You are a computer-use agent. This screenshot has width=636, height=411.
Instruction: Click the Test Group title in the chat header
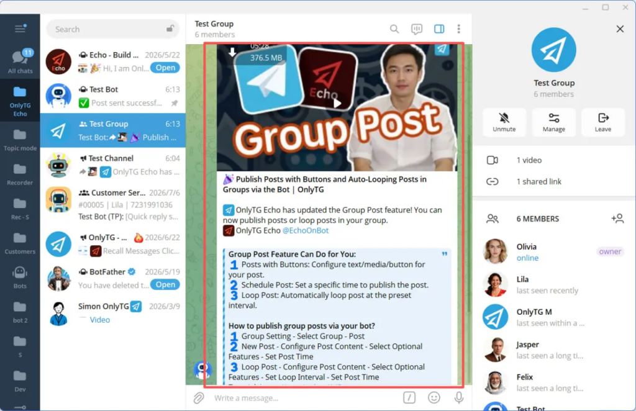(x=214, y=24)
